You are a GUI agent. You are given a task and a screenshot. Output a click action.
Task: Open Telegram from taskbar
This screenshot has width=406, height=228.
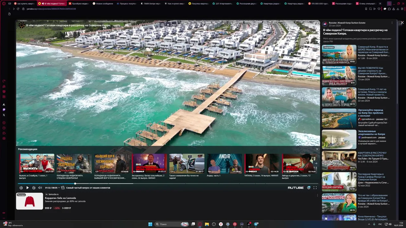256,224
